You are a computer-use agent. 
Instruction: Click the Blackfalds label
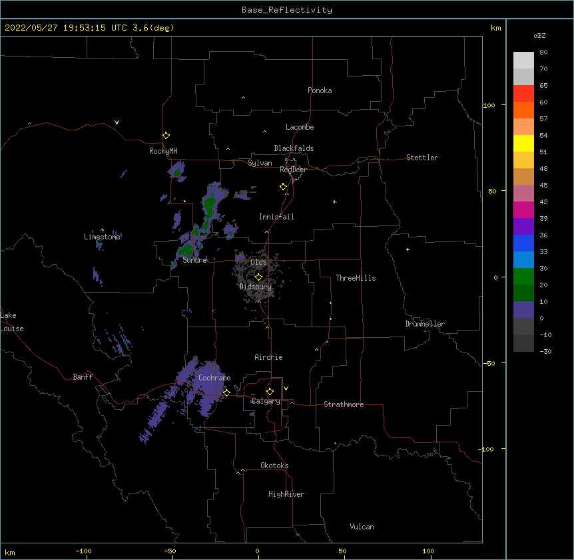294,148
